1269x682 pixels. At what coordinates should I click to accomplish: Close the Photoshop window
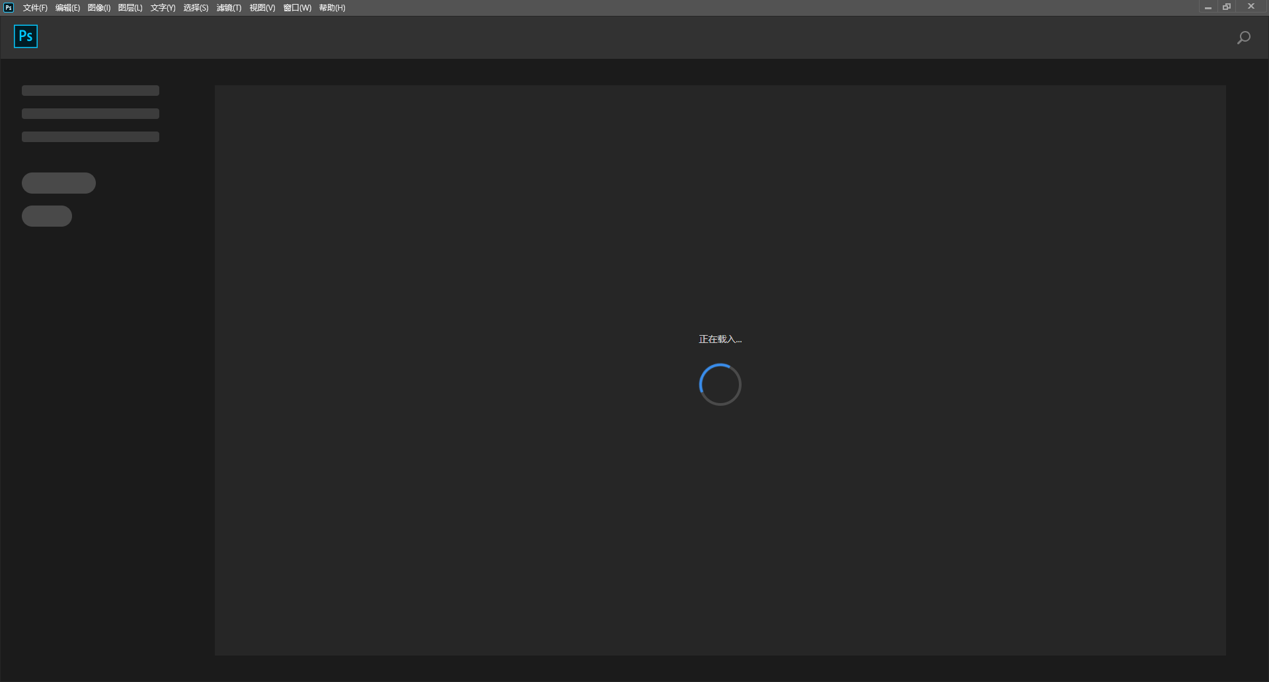click(1250, 7)
